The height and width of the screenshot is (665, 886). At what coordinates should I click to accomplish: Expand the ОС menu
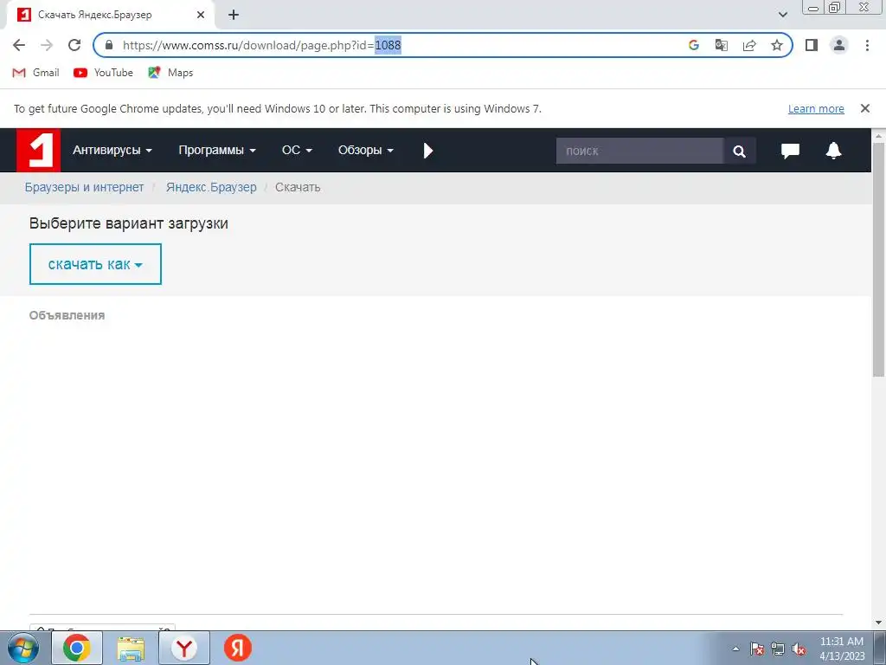(x=297, y=151)
